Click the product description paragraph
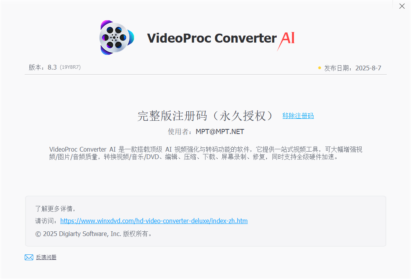 (x=206, y=153)
